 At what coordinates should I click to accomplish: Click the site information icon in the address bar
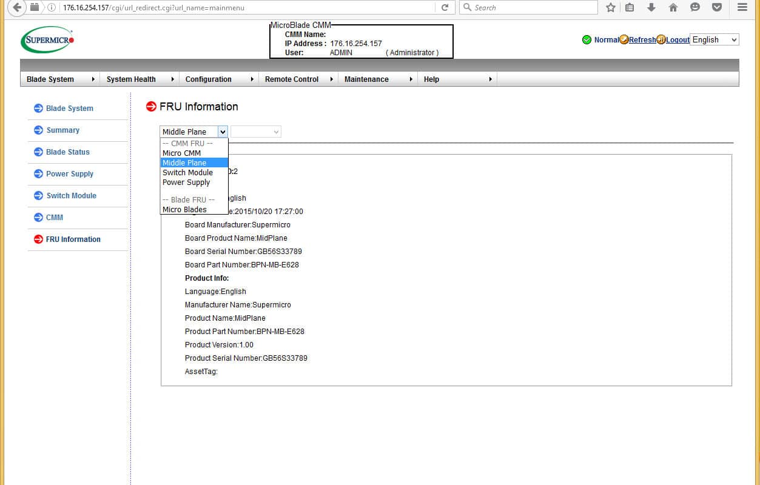coord(52,7)
